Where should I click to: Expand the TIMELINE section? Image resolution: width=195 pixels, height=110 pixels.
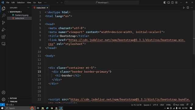tap(13, 101)
